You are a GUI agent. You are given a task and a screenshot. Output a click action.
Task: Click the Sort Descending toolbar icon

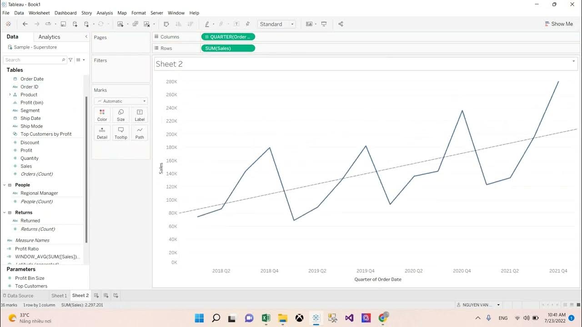190,24
